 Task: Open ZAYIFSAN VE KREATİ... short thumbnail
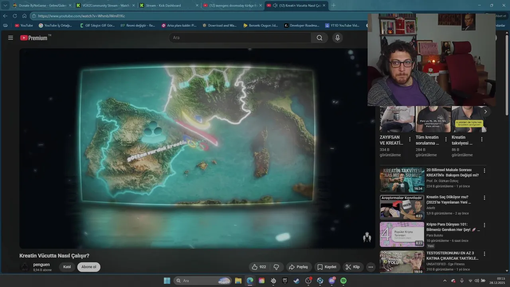(x=397, y=119)
